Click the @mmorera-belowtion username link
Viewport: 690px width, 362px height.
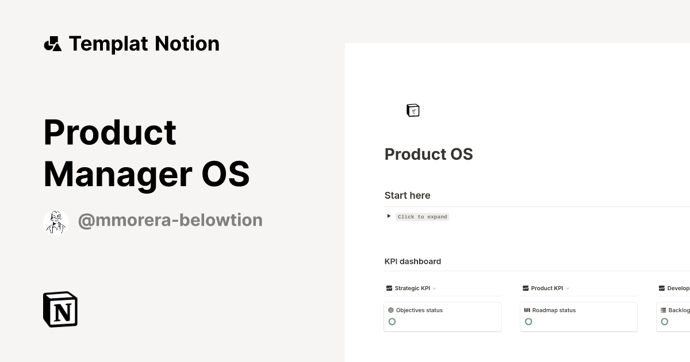click(x=170, y=220)
